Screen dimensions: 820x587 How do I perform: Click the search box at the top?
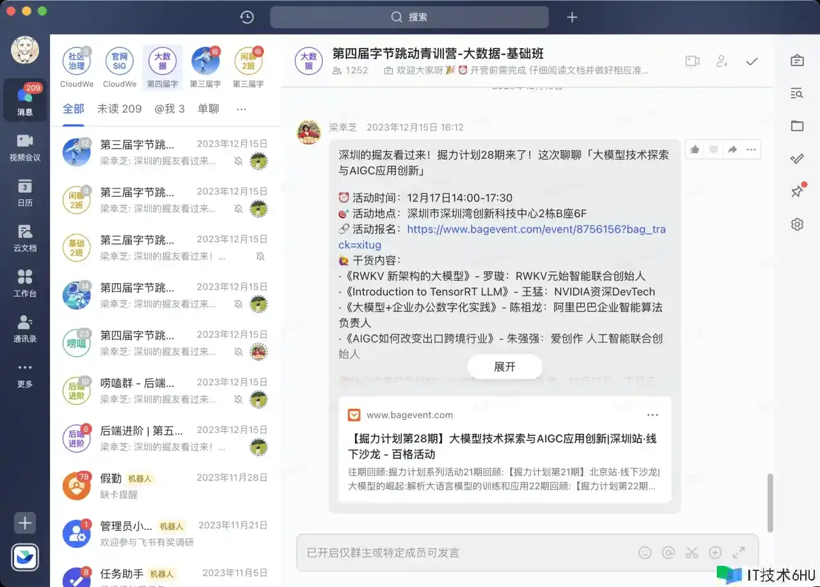(409, 17)
